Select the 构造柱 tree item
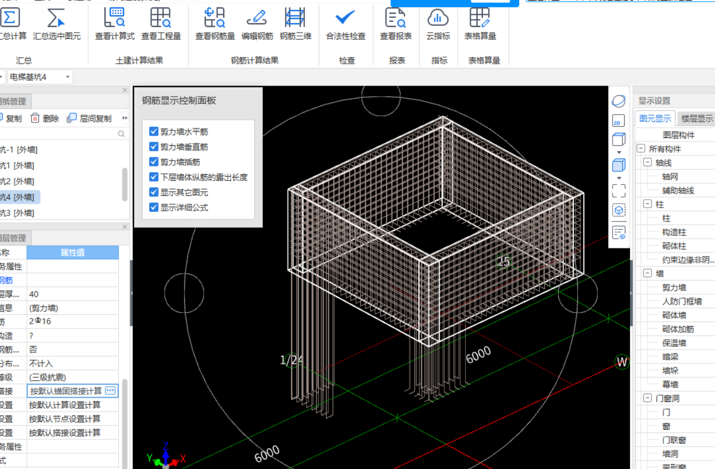Image resolution: width=715 pixels, height=469 pixels. [674, 232]
